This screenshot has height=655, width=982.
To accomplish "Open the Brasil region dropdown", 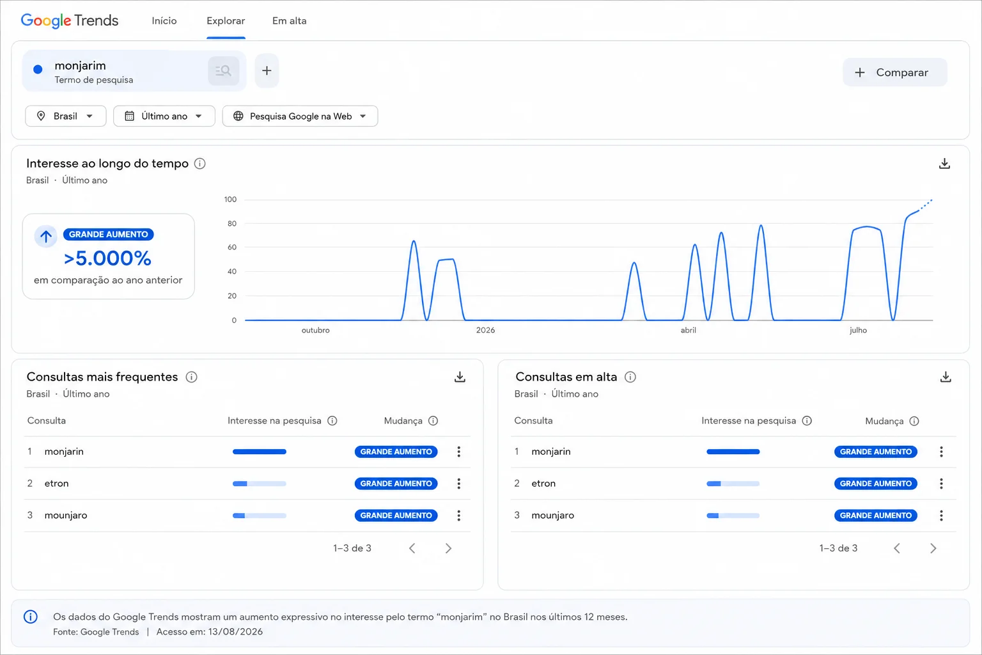I will pos(66,116).
